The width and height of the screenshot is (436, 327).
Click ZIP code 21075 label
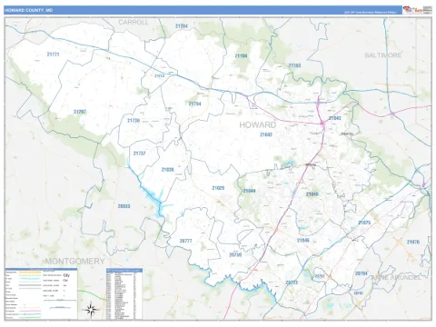364,223
